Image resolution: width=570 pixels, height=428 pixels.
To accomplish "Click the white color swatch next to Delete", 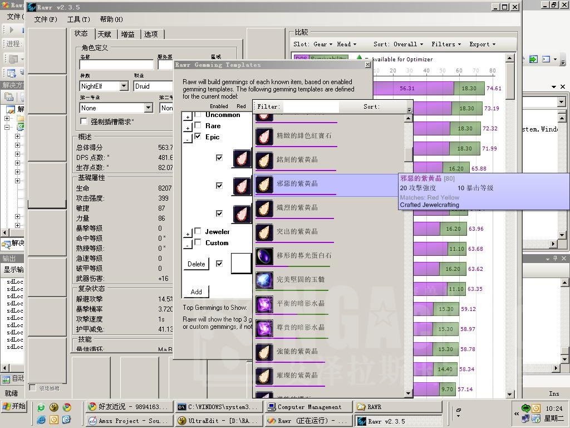I will pos(241,264).
